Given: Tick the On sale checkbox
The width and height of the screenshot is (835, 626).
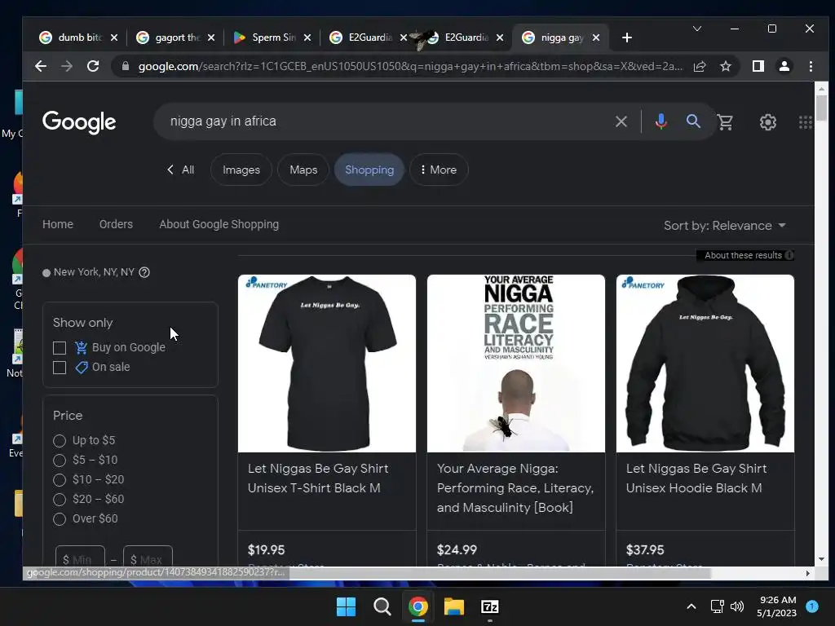Looking at the screenshot, I should (60, 368).
